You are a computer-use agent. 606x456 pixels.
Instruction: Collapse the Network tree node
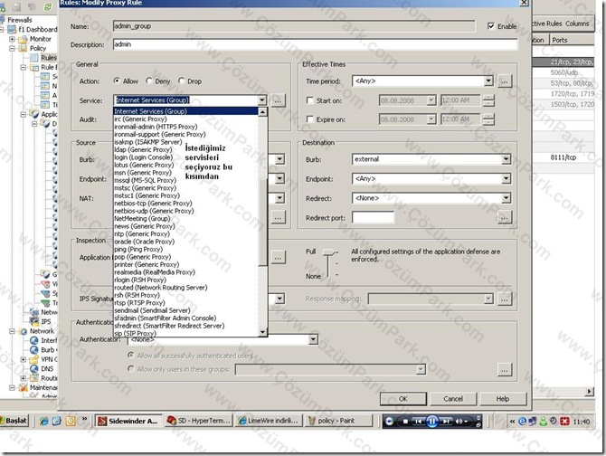[x=12, y=331]
